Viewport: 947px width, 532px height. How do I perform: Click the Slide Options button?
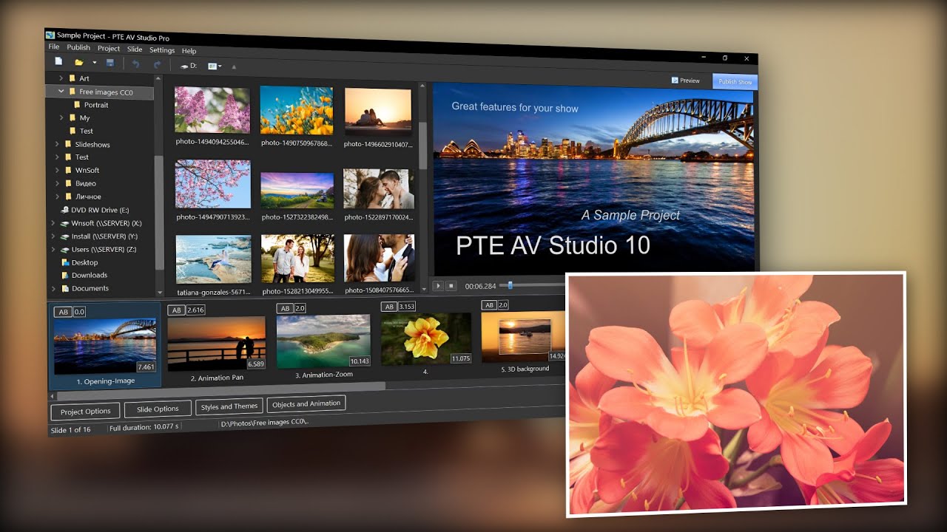[158, 409]
